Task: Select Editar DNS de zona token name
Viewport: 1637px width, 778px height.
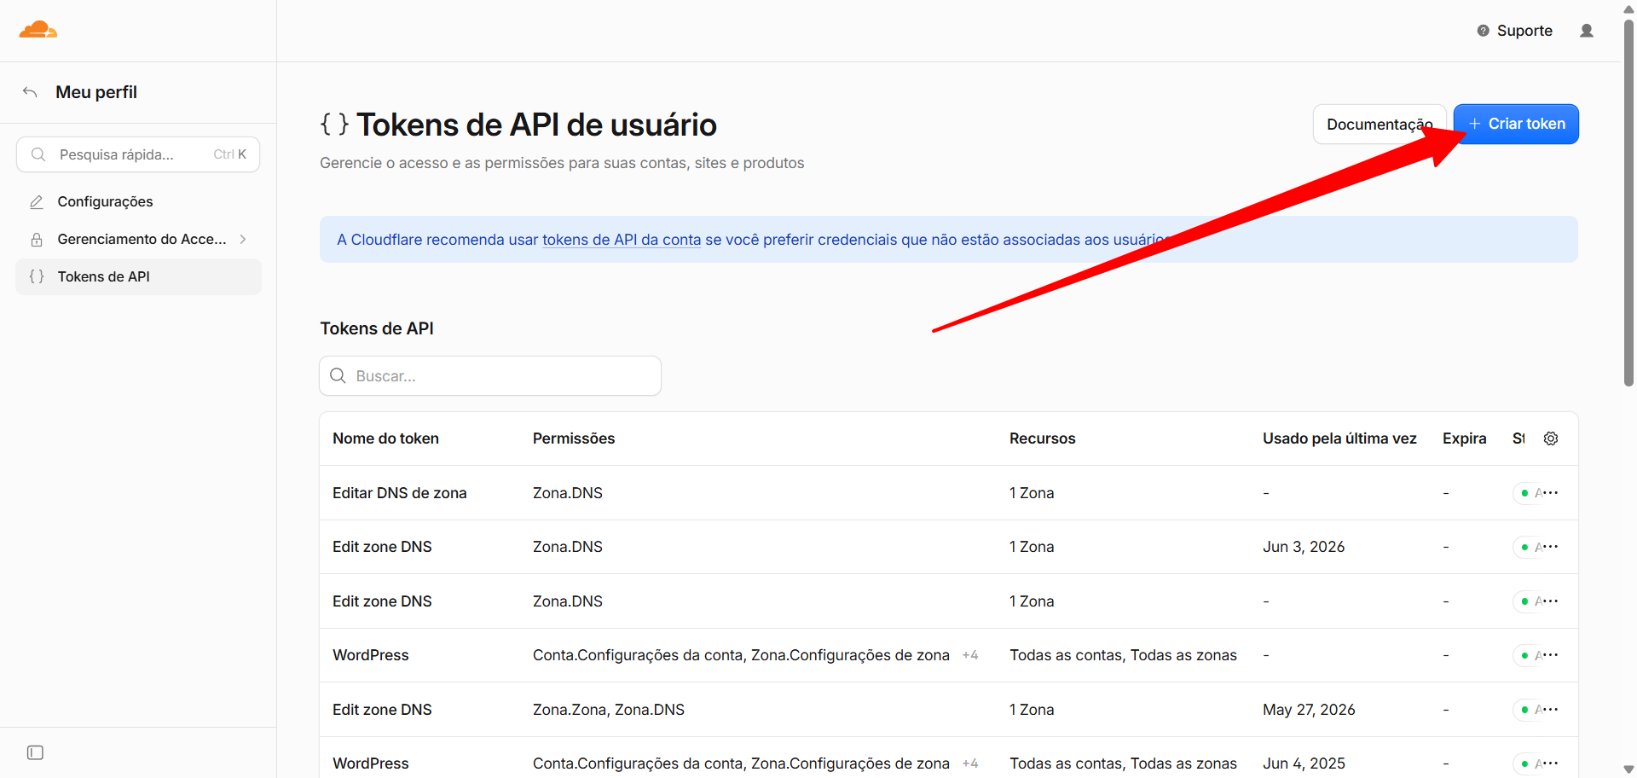Action: pos(400,493)
